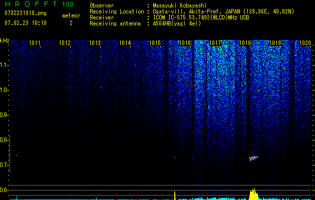Click the tall yellow power peak near 1018
This screenshot has width=315, height=200.
(253, 194)
